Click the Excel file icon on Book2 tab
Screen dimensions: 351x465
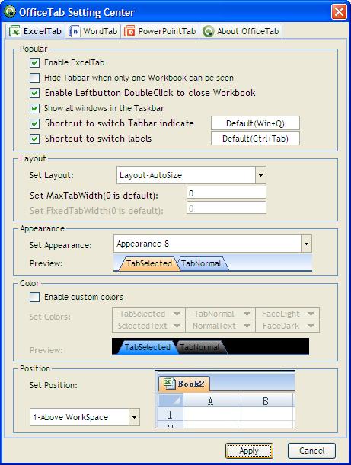click(x=169, y=384)
